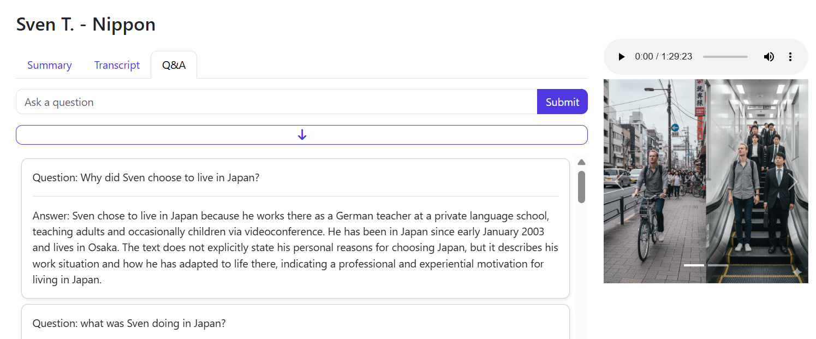Select the Q&A tab
The height and width of the screenshot is (339, 816).
coord(174,66)
